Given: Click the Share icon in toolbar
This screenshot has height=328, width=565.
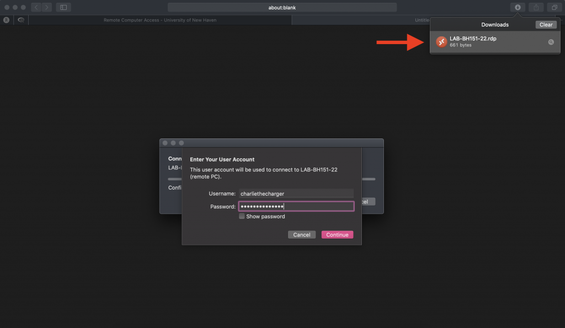Looking at the screenshot, I should point(536,7).
